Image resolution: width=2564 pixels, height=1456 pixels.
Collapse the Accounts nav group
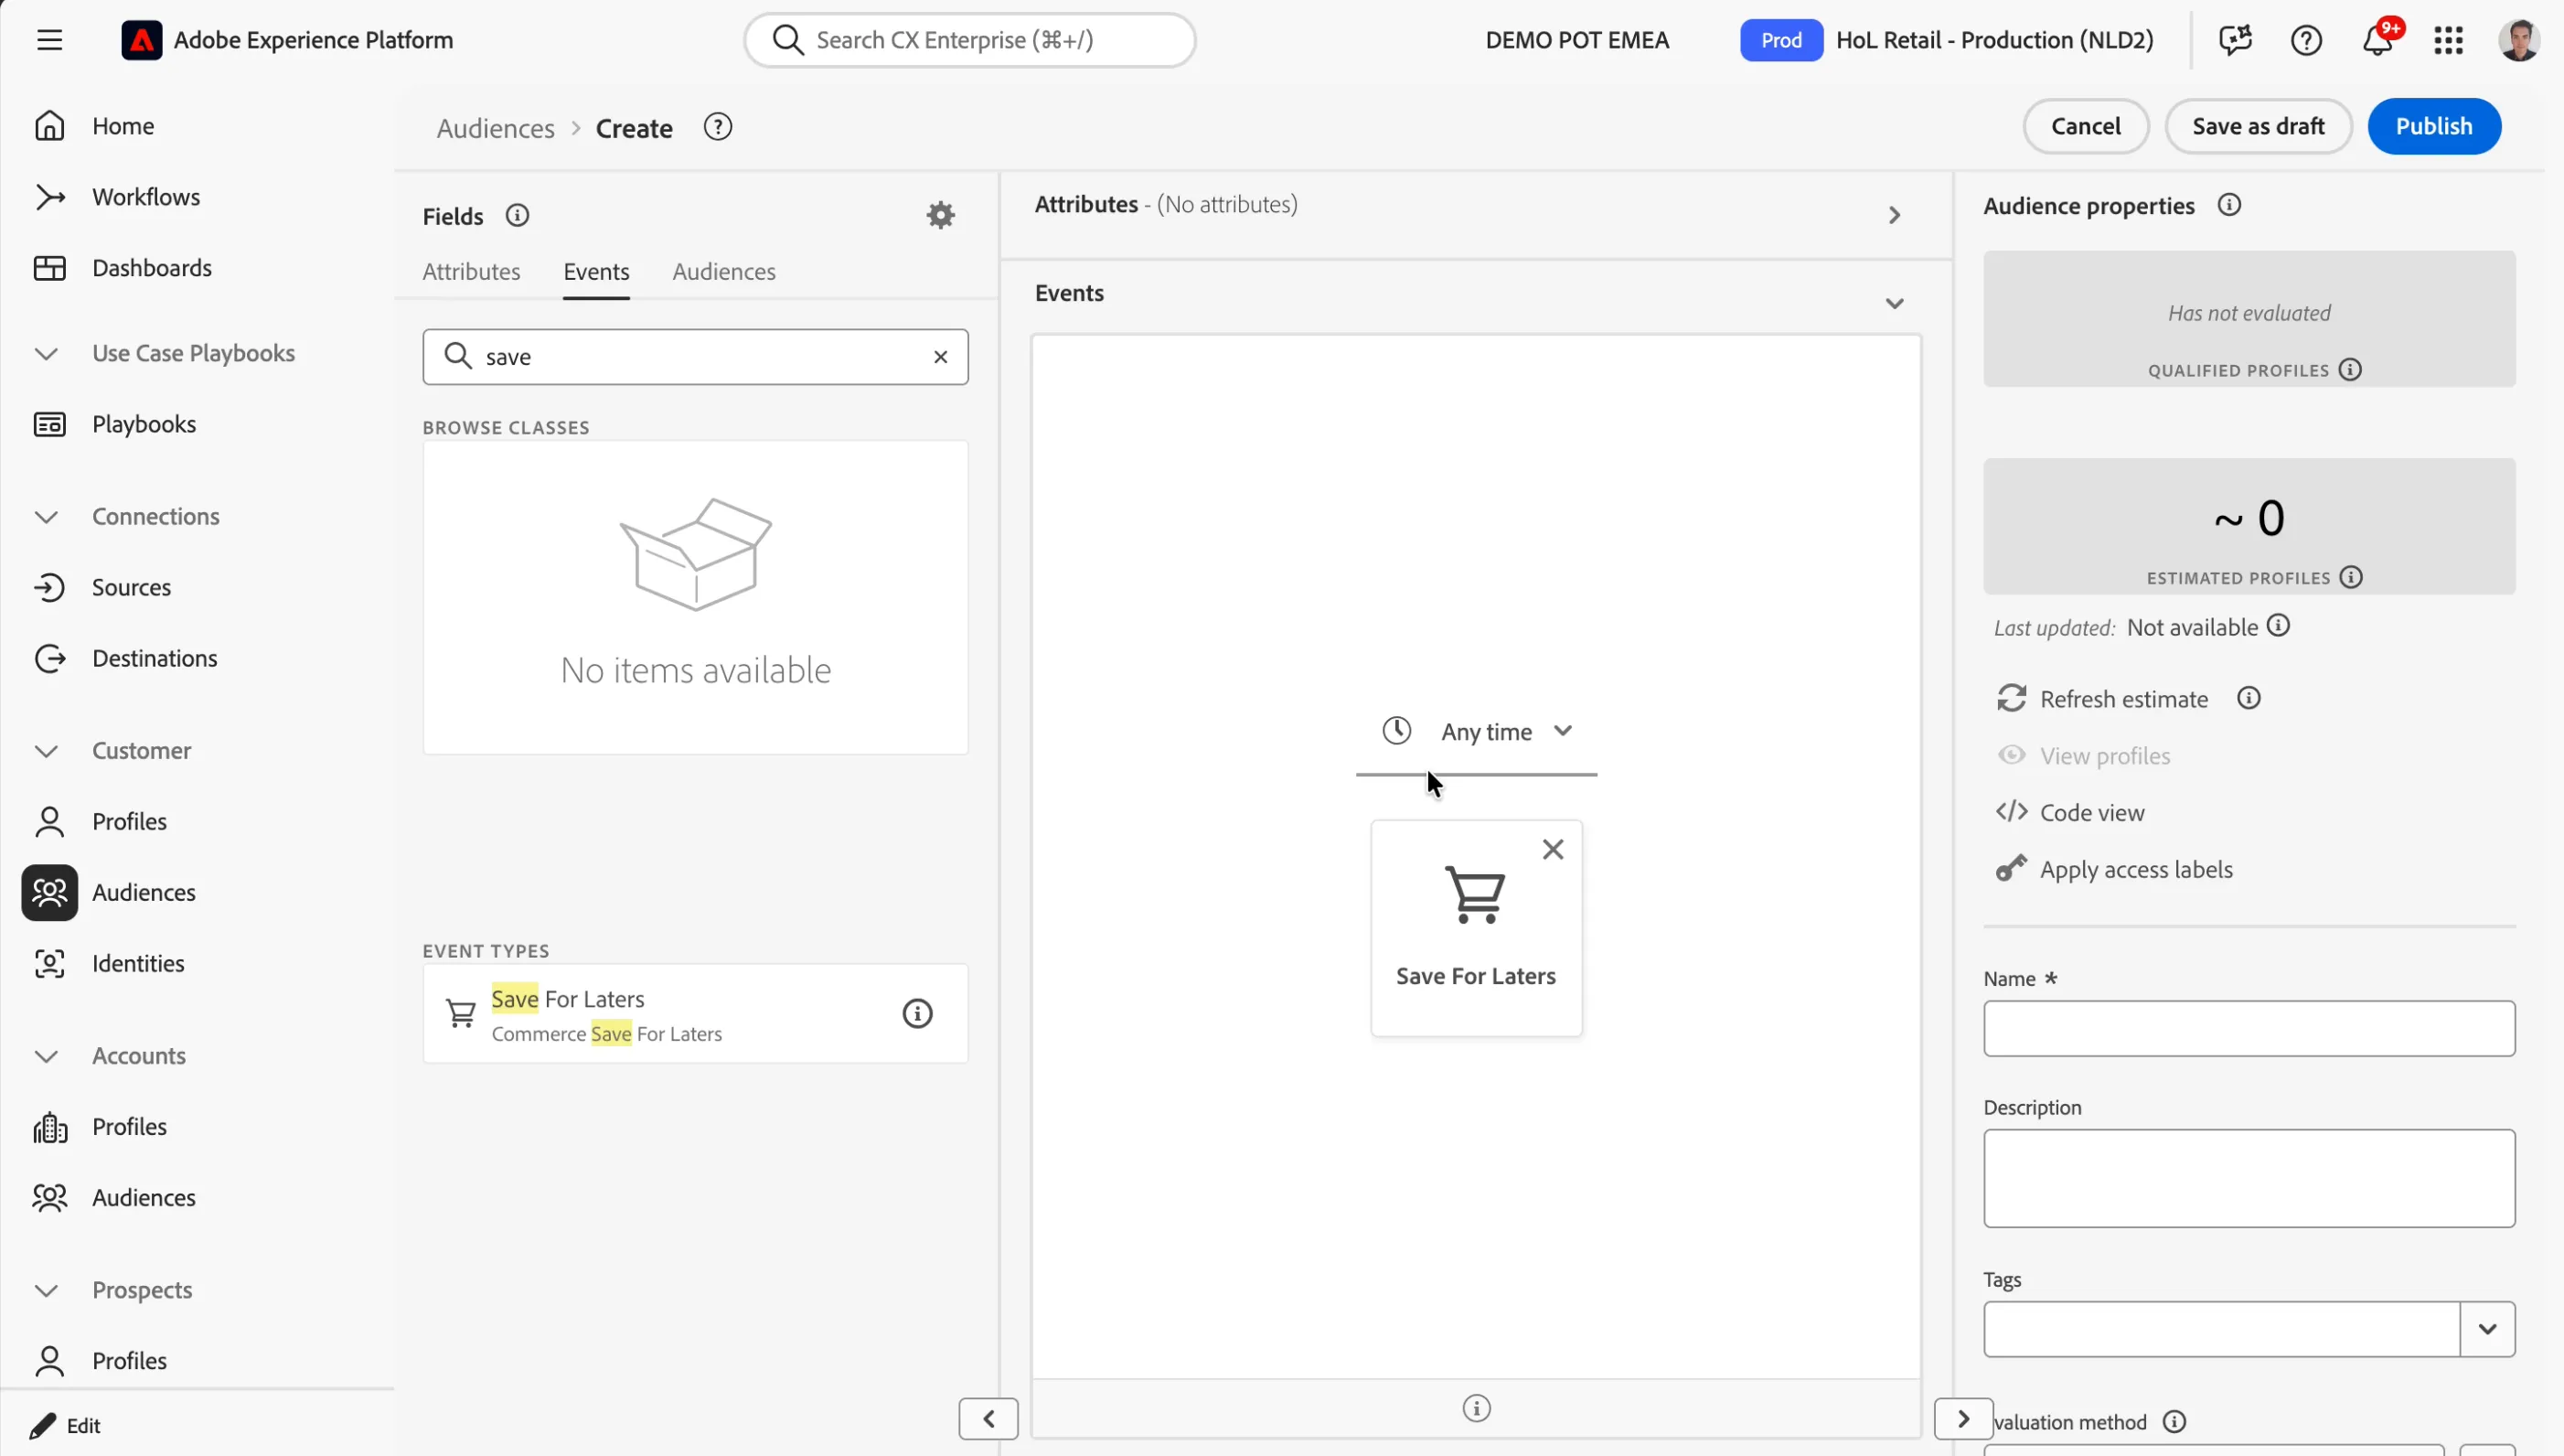click(46, 1056)
